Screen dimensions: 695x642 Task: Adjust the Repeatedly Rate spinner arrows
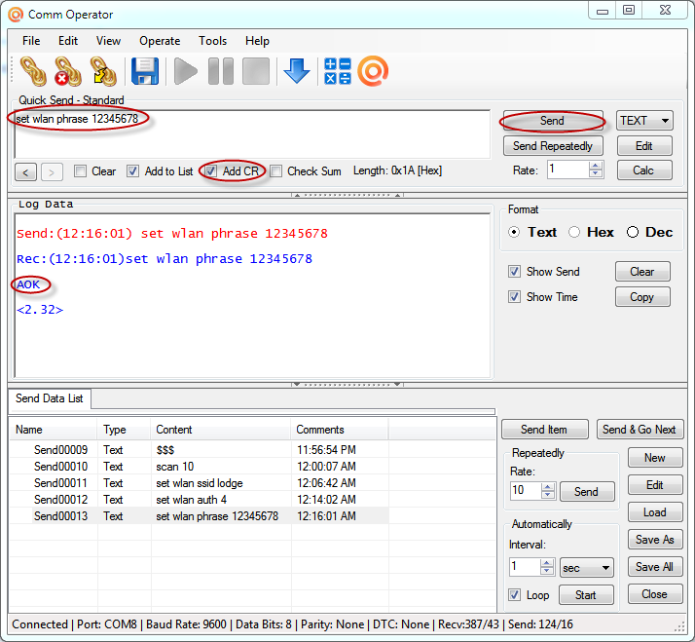coord(548,491)
